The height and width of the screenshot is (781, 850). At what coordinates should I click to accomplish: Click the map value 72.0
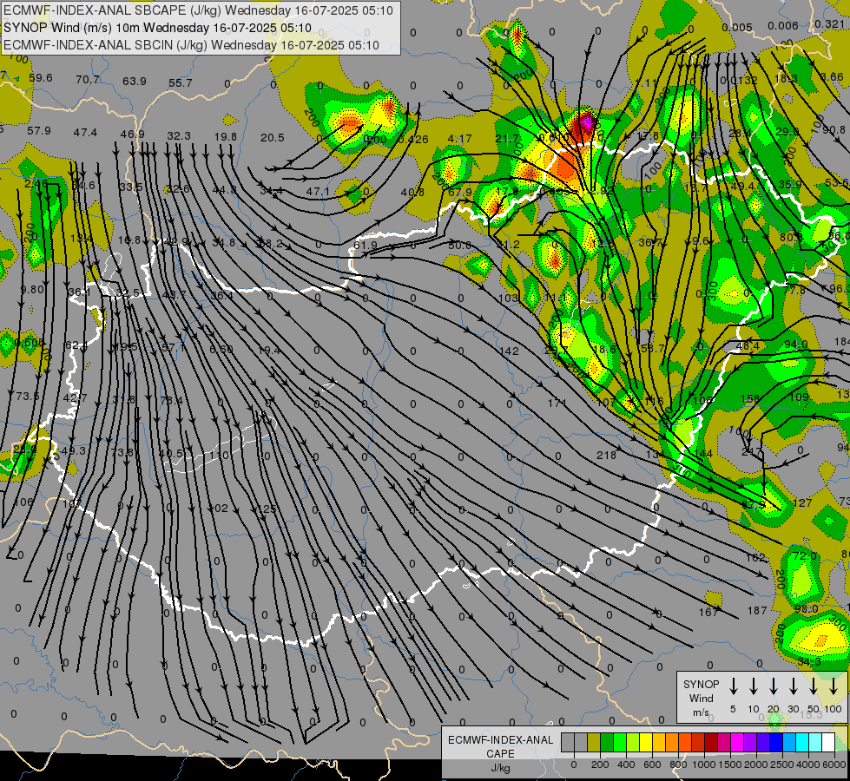[x=805, y=556]
